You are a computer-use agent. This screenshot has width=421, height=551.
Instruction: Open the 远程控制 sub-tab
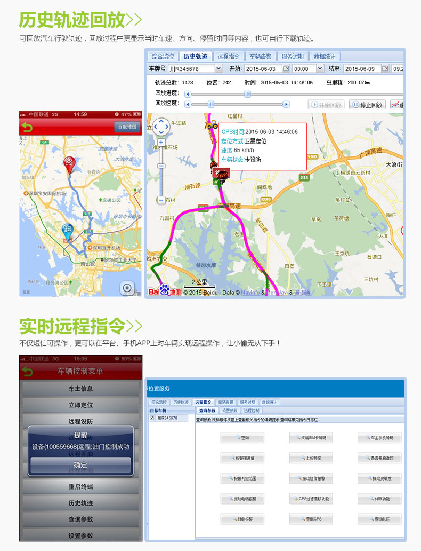252,411
